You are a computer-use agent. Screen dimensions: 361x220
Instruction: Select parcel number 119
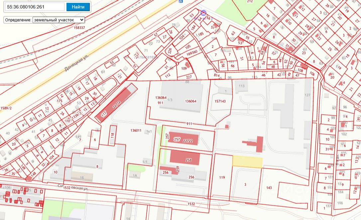(x=222, y=178)
